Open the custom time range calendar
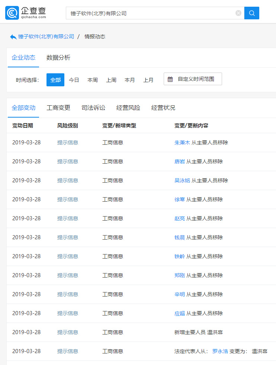The image size is (276, 365). click(170, 79)
